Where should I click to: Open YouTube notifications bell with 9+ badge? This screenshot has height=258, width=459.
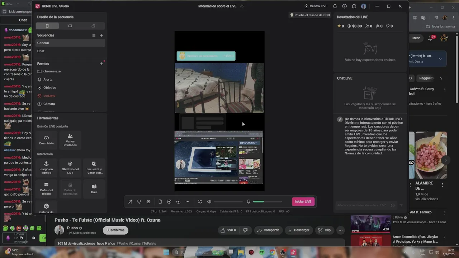(431, 38)
